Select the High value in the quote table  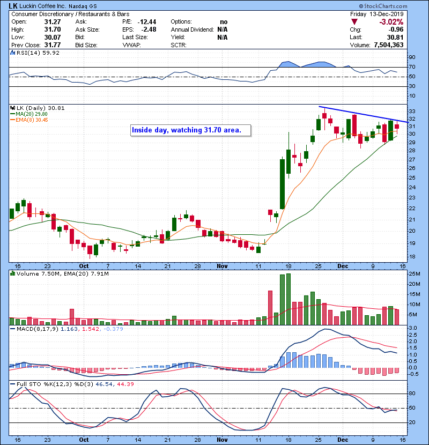tap(53, 29)
